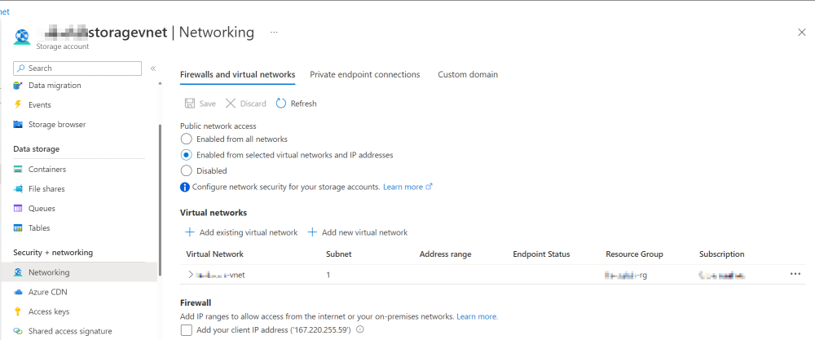The width and height of the screenshot is (815, 340).
Task: Open the Events menu item
Action: 39,105
